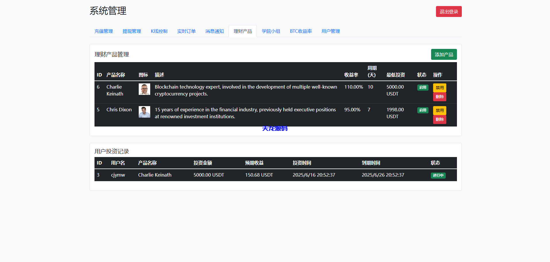Disable the Charlie Keinath product
Viewport: 550px width, 262px height.
(439, 88)
